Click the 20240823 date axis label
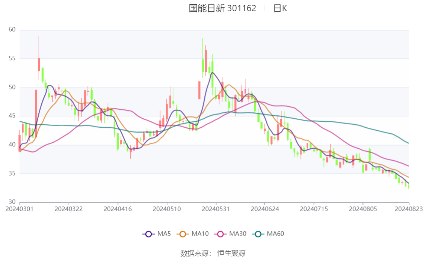 tap(409, 209)
